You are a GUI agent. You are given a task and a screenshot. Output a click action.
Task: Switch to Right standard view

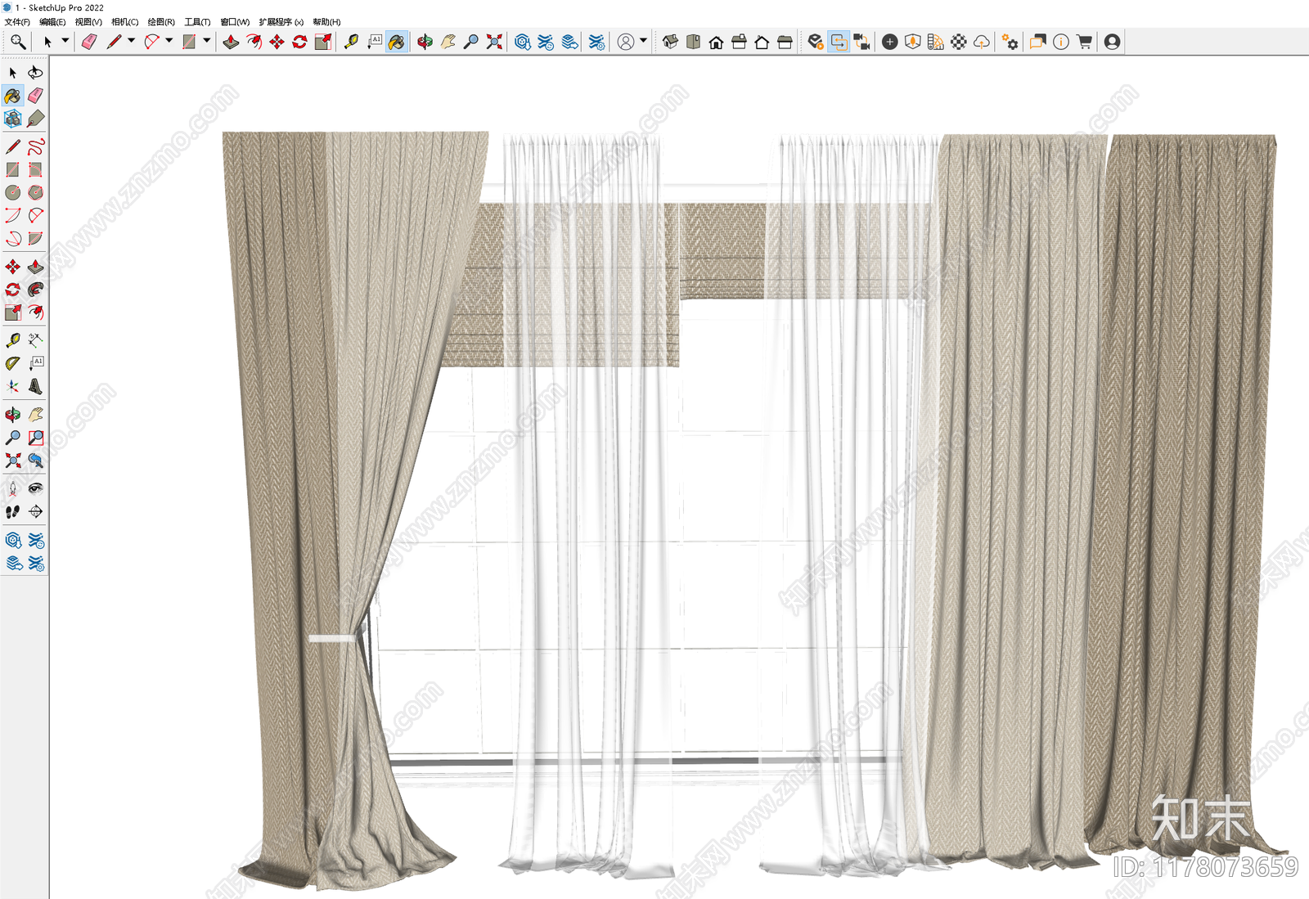(x=739, y=42)
